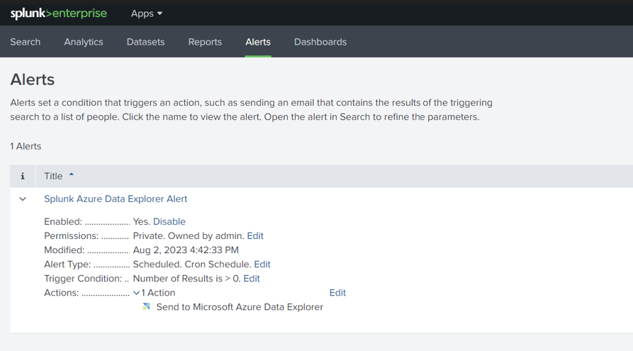Navigate to the Reports tab
This screenshot has width=633, height=351.
point(205,42)
